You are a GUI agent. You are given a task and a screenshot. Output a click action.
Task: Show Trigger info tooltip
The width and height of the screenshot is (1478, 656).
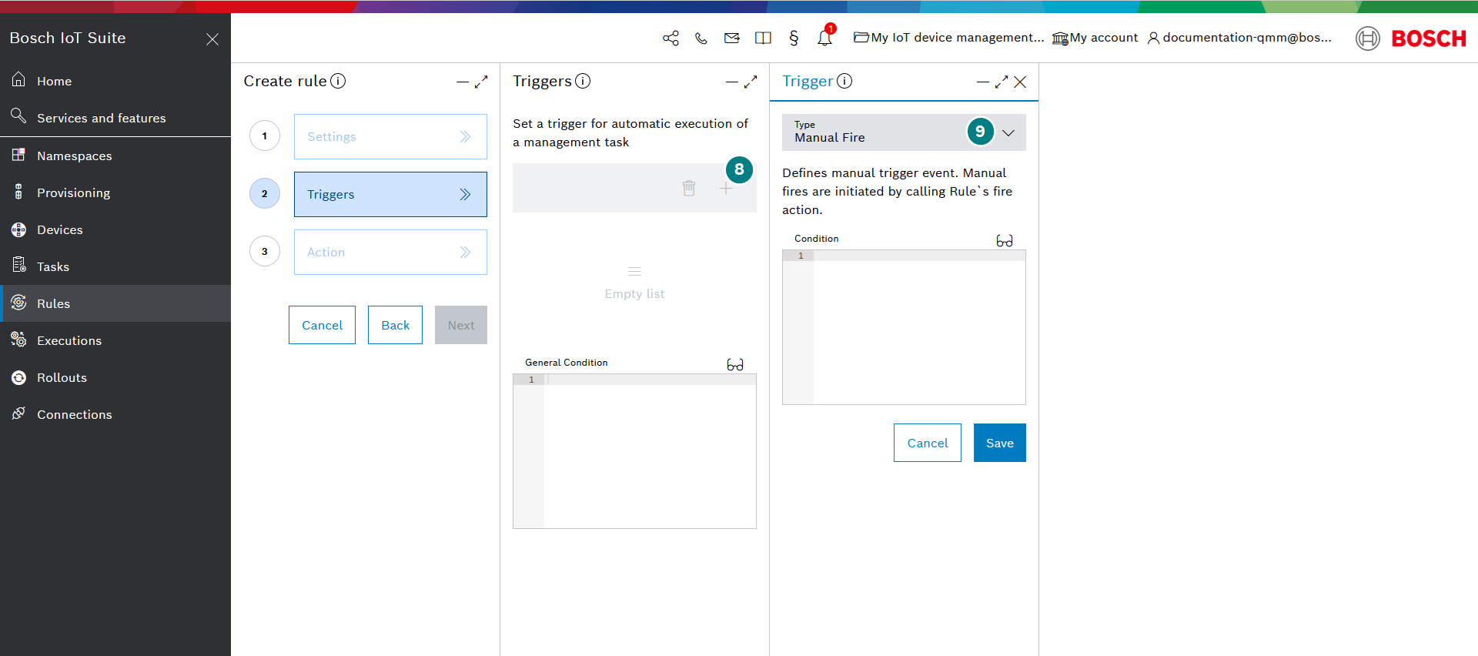[x=844, y=81]
